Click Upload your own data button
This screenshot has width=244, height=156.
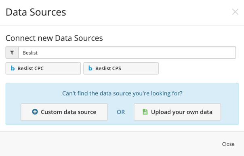click(x=177, y=112)
